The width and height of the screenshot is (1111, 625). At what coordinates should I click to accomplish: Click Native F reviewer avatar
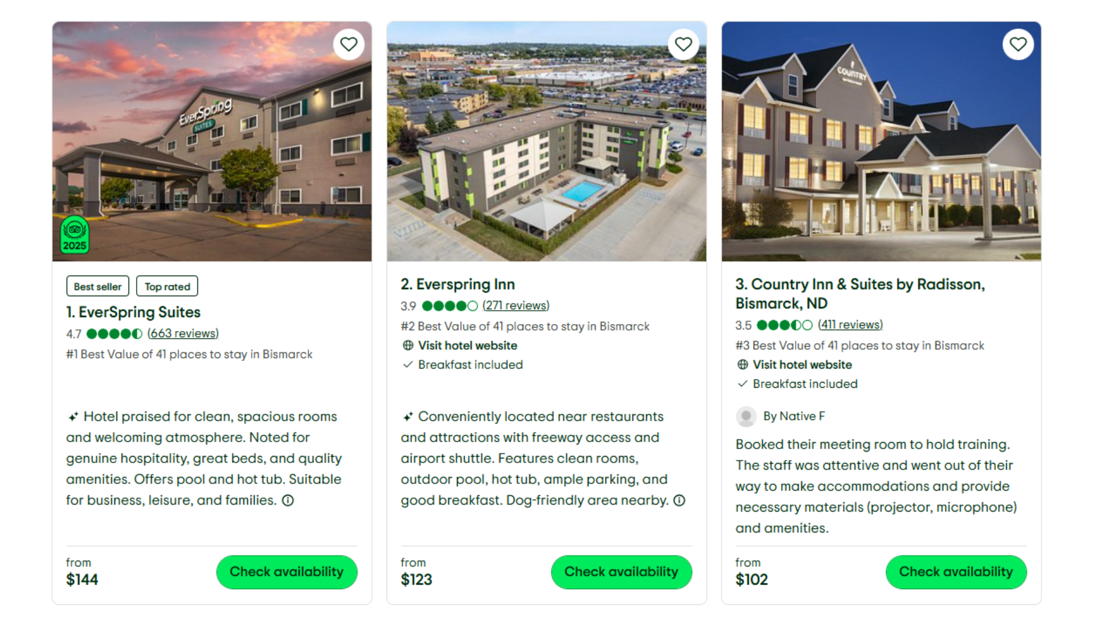point(746,416)
